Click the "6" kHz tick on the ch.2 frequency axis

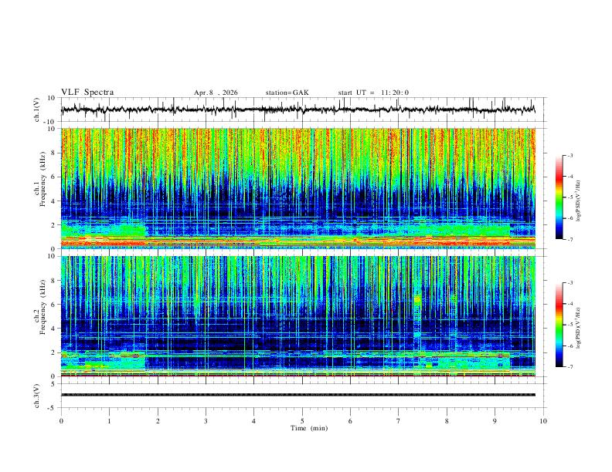pyautogui.click(x=54, y=304)
